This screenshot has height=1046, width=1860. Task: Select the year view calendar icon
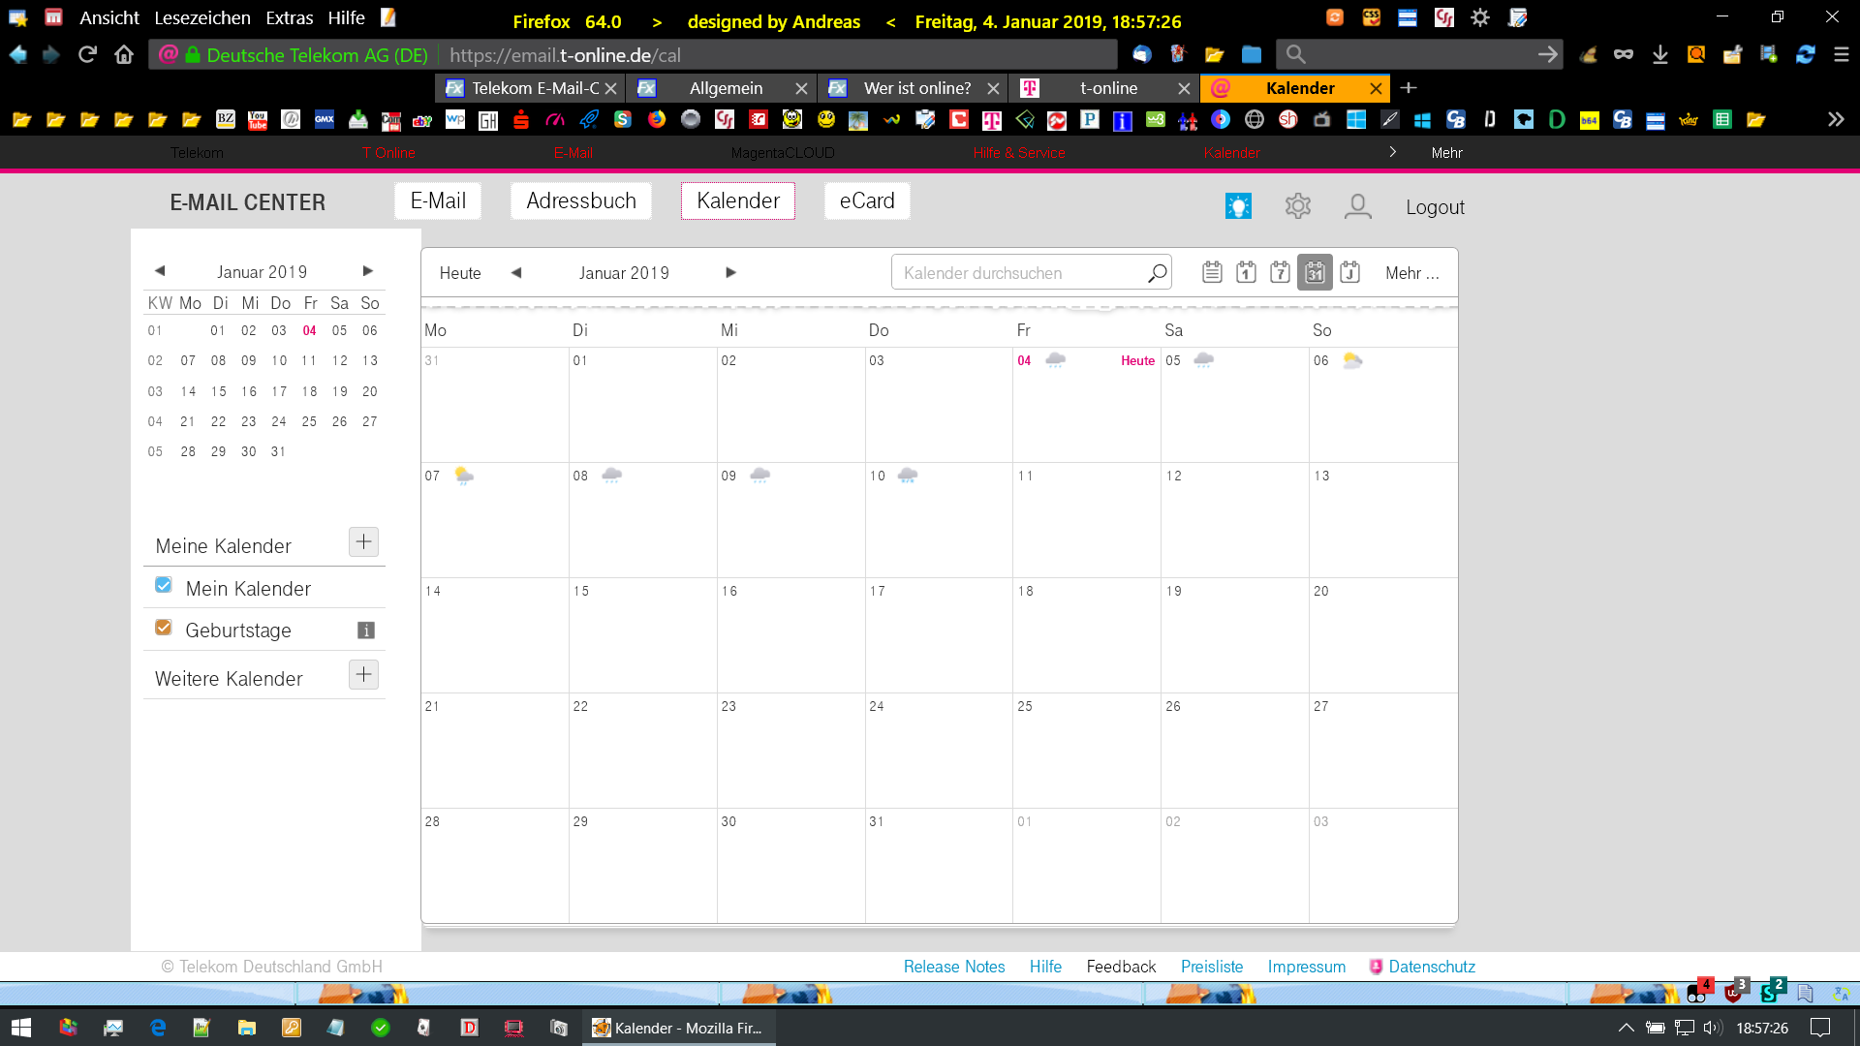(1349, 272)
